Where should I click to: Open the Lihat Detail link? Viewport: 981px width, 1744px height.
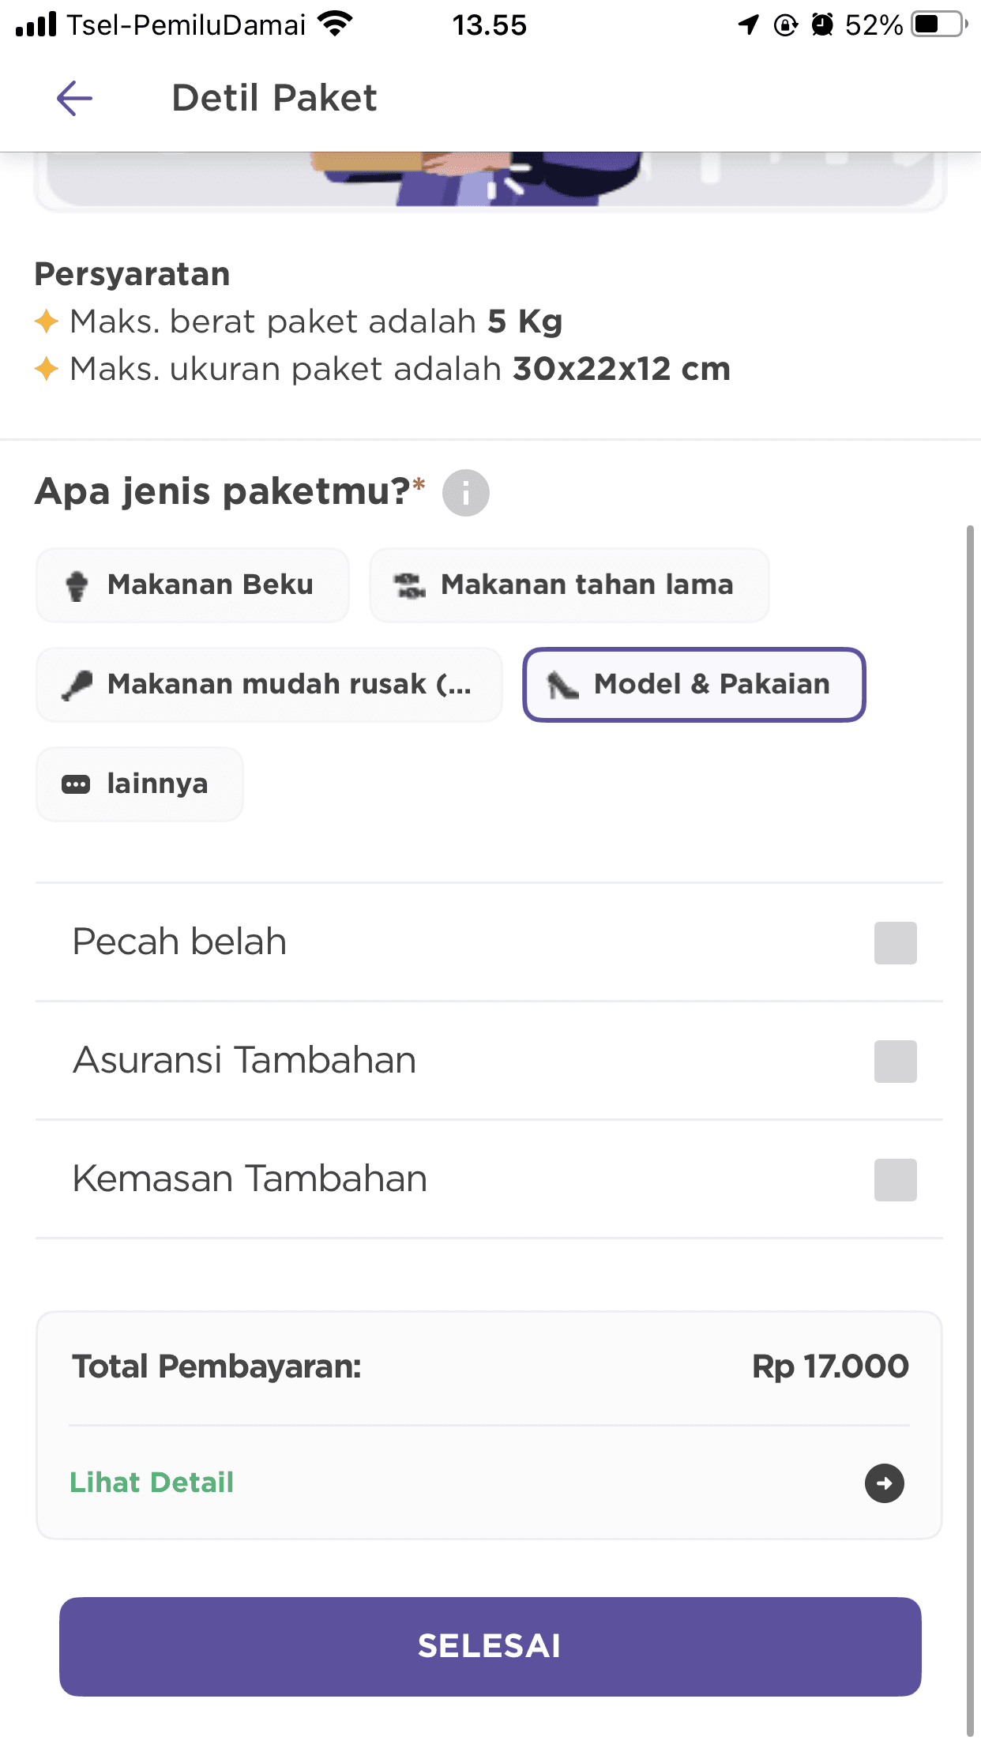[152, 1483]
